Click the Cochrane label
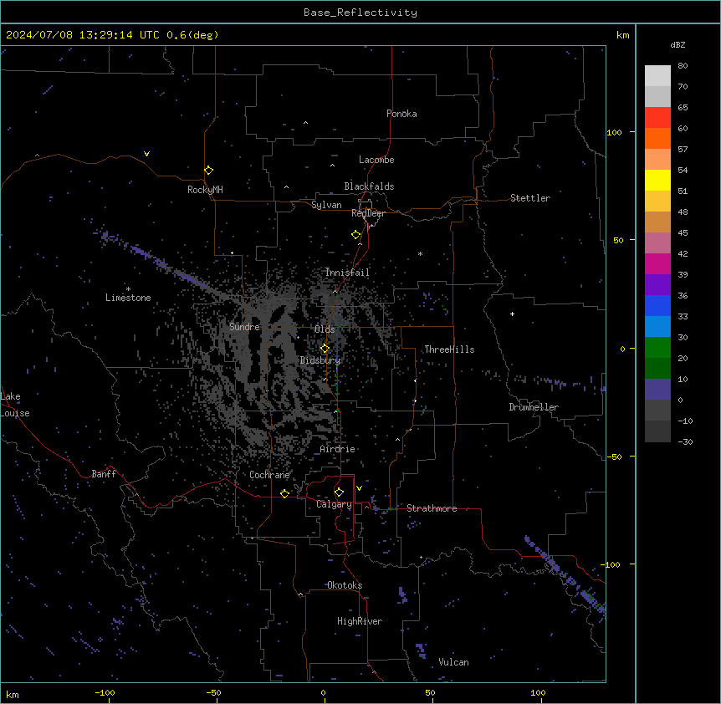Viewport: 721px width, 704px height. [269, 475]
